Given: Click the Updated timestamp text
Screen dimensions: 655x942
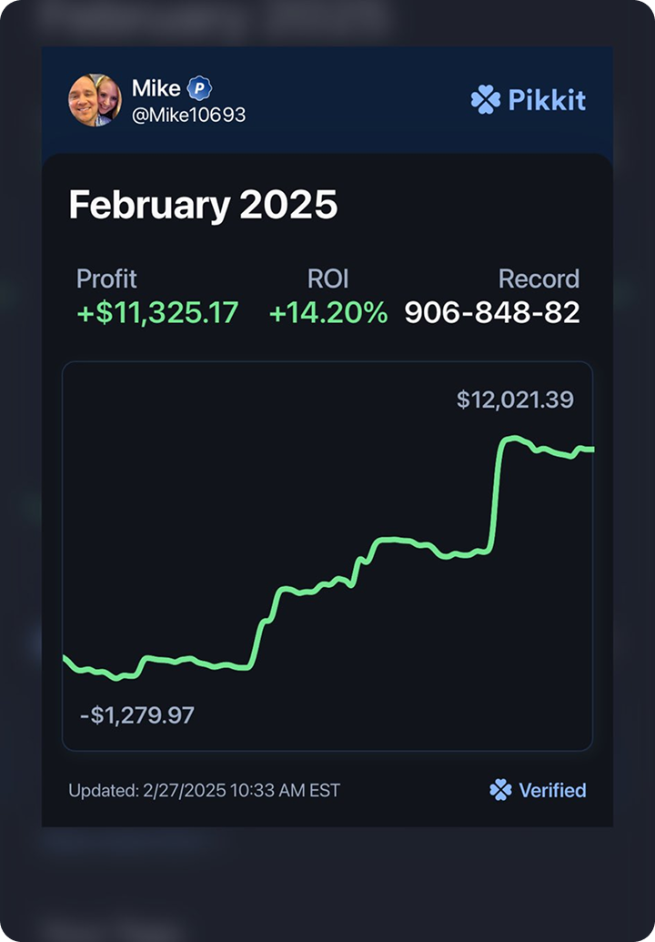Looking at the screenshot, I should click(x=204, y=790).
